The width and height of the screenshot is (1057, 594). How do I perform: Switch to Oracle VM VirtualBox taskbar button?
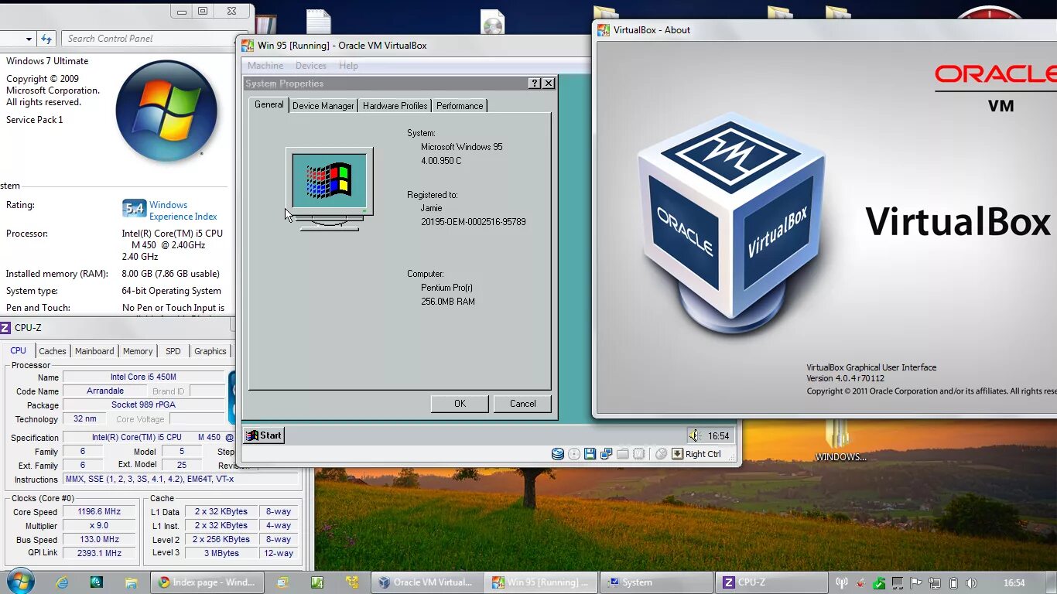tap(426, 582)
